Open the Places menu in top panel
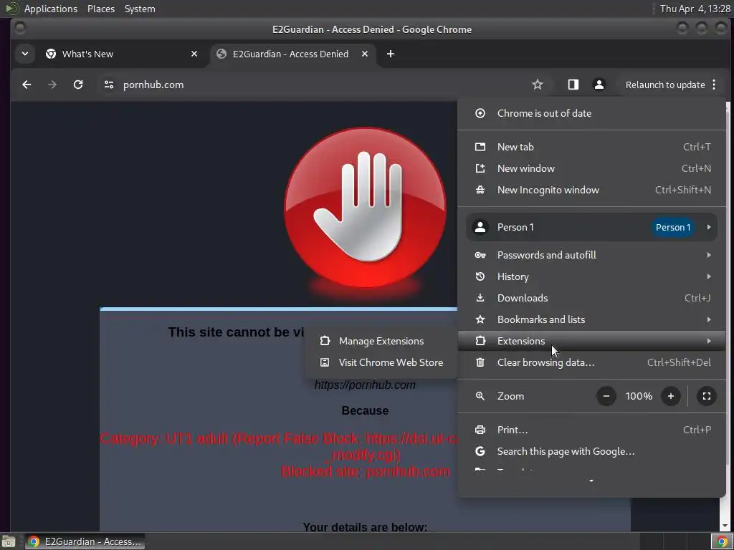Screen dimensions: 734x550 pyautogui.click(x=101, y=9)
